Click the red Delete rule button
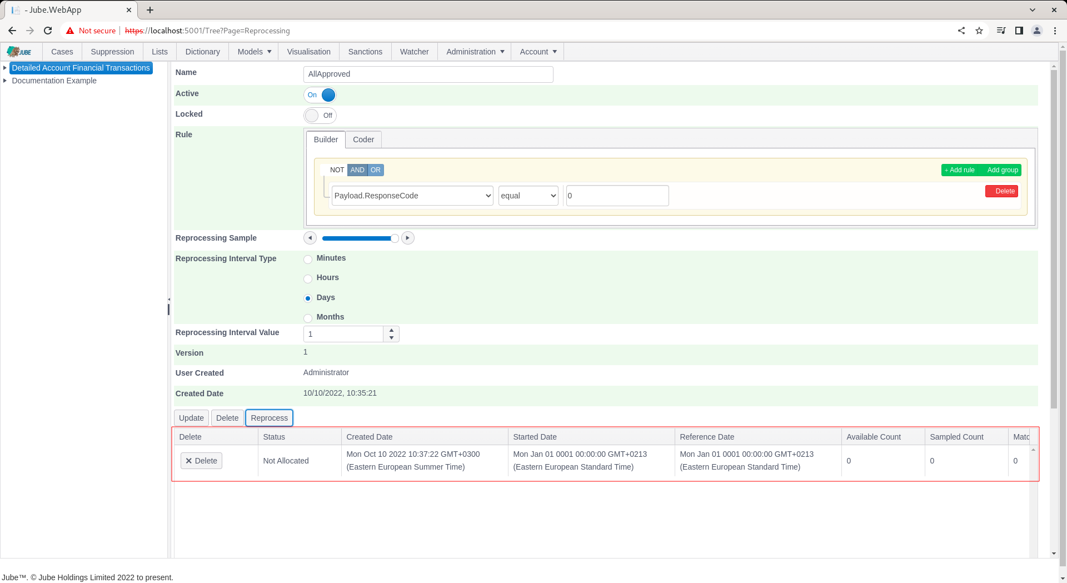Image resolution: width=1067 pixels, height=583 pixels. coord(1001,191)
